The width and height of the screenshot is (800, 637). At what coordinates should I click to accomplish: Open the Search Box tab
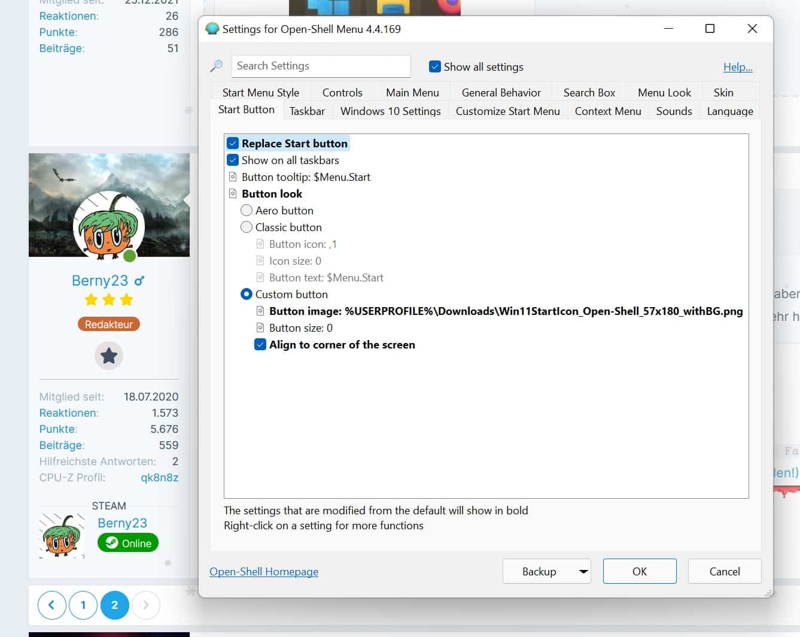point(589,92)
